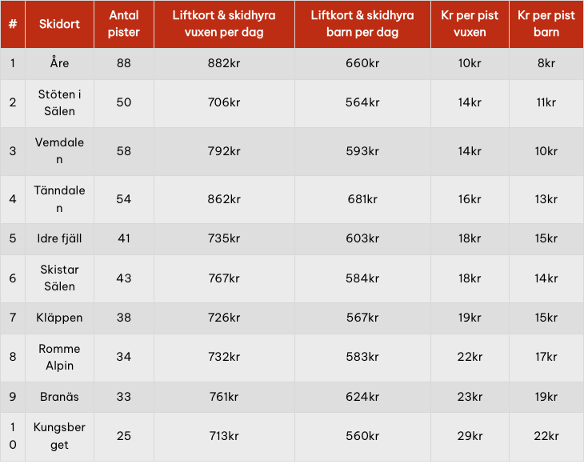Select Stöten's 564kr child price cell
584x464 pixels.
coord(362,102)
